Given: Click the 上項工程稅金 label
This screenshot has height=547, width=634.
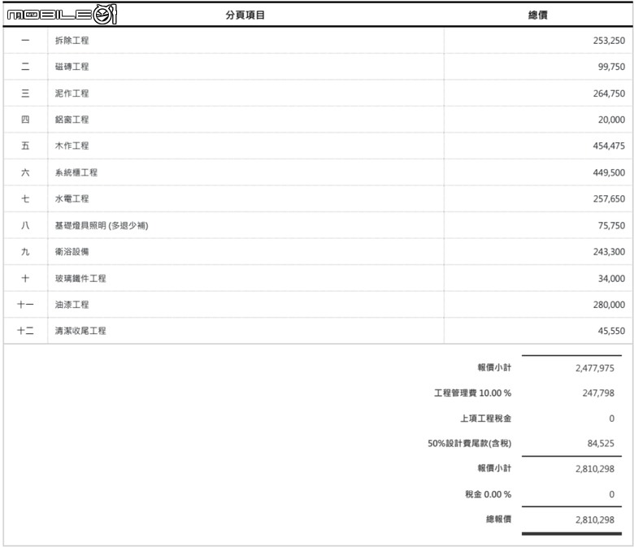Looking at the screenshot, I should 485,419.
